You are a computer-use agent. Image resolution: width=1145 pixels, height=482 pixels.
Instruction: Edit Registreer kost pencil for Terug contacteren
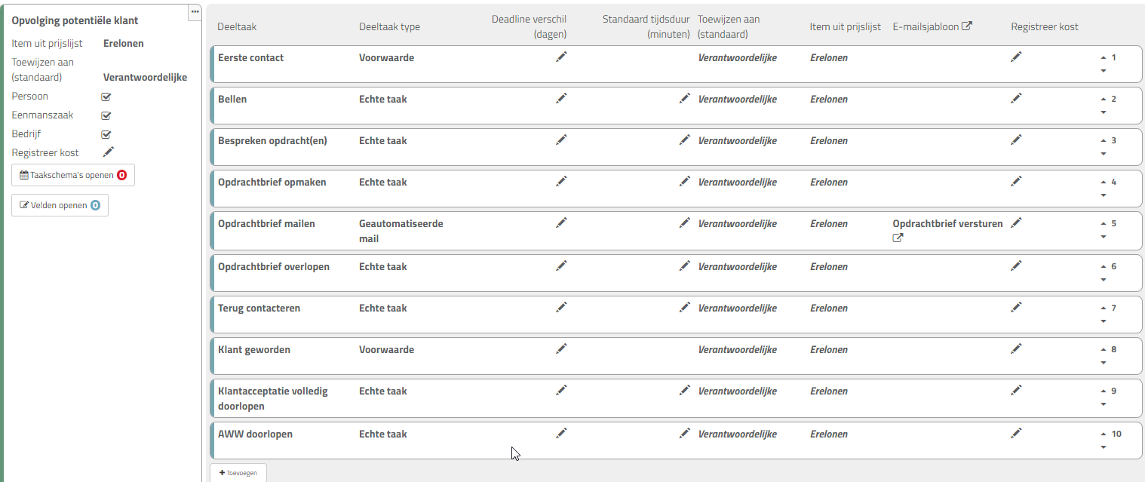click(1016, 307)
